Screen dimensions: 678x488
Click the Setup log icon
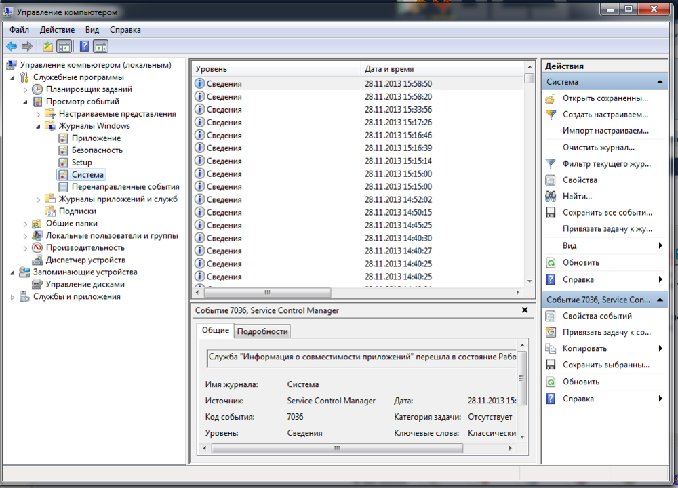tap(63, 163)
